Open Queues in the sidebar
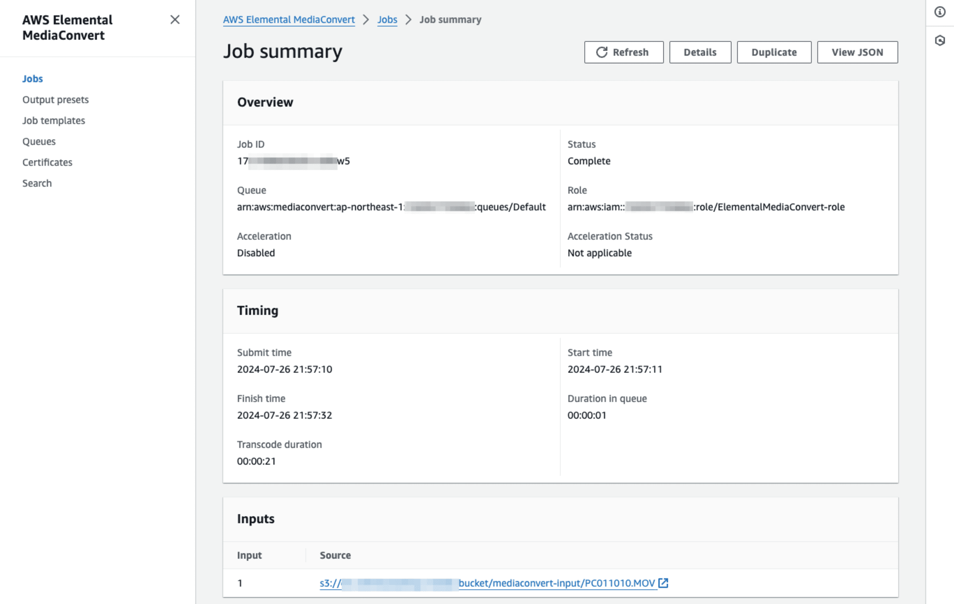Image resolution: width=954 pixels, height=604 pixels. [x=39, y=141]
